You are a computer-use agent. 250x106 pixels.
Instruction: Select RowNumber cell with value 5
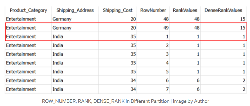click(x=153, y=72)
